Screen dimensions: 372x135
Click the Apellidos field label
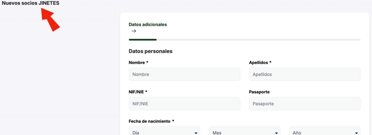258,63
